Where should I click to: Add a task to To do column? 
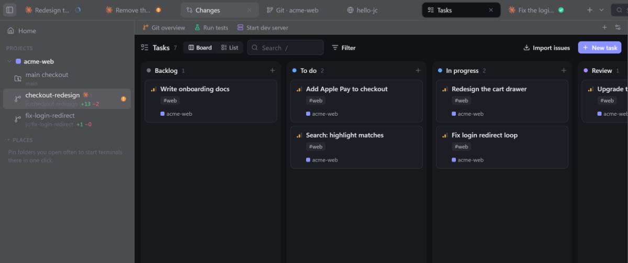[x=418, y=71]
